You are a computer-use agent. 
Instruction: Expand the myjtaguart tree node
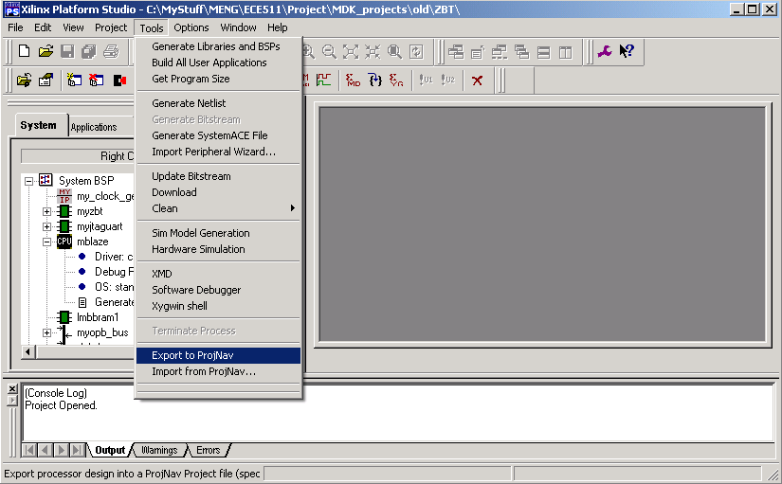pos(47,226)
